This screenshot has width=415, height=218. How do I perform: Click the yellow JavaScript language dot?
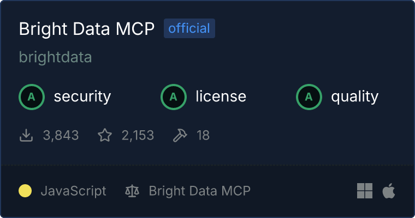[x=25, y=191]
